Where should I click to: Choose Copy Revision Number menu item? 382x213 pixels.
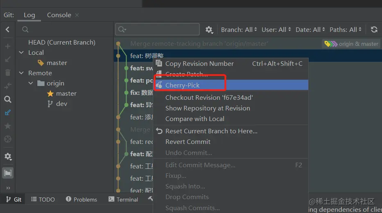tap(231, 63)
